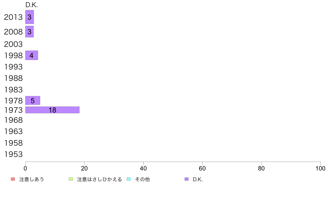
Task: Click the 1953 year axis label
Action: 13,154
